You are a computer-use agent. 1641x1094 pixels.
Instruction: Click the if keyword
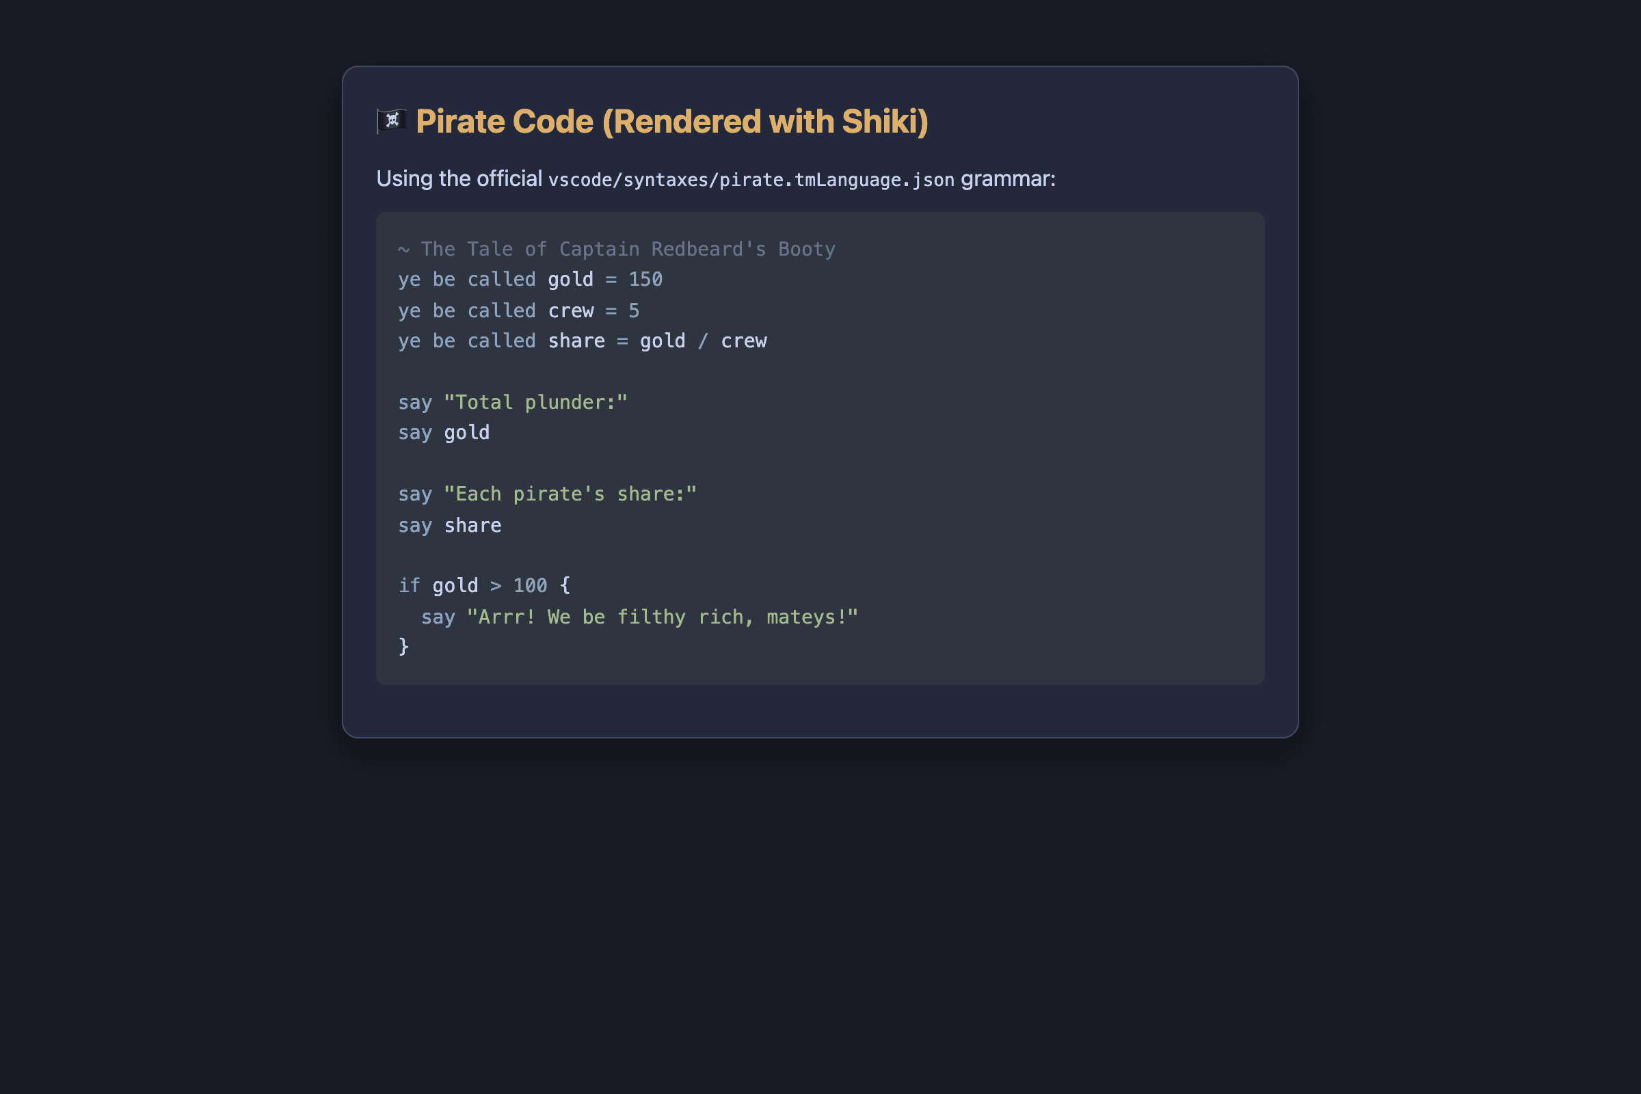pos(409,586)
